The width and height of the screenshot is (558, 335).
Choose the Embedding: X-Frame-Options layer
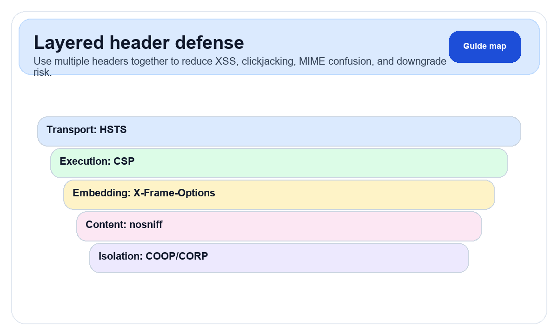tap(279, 194)
